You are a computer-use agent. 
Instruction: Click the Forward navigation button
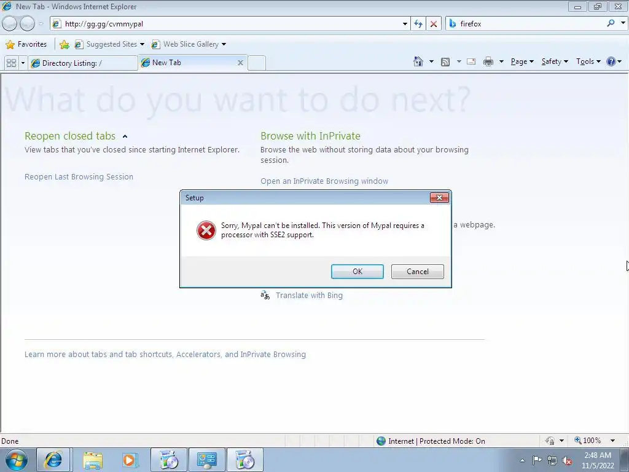[x=27, y=24]
